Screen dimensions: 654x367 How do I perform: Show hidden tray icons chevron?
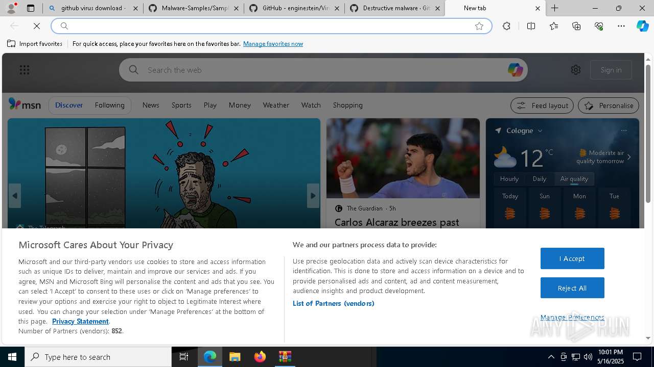pos(551,357)
